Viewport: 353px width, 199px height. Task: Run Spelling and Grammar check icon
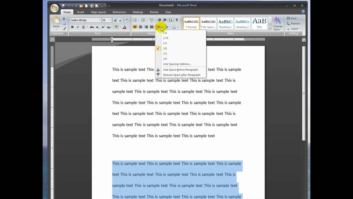102,6
